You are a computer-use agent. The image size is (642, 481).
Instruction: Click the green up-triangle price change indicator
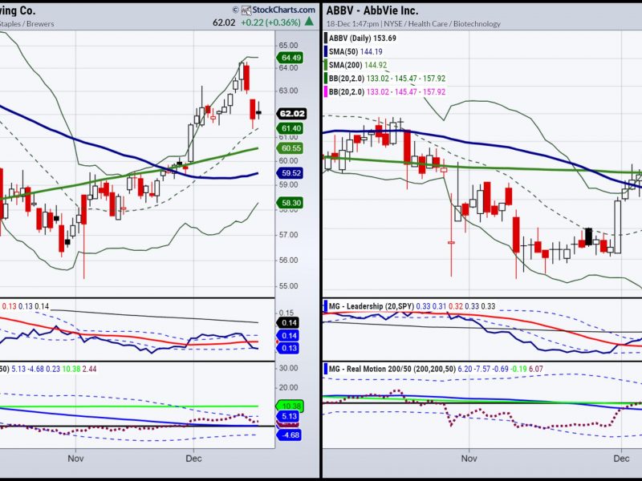click(310, 22)
